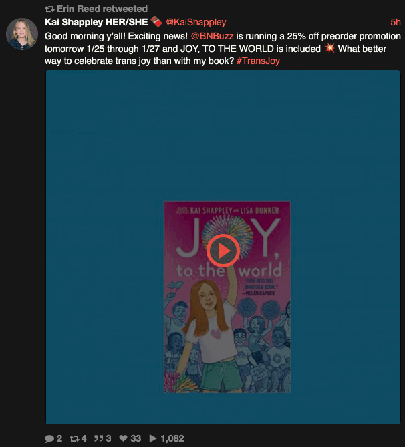Click the 4 retweets count

[x=84, y=438]
